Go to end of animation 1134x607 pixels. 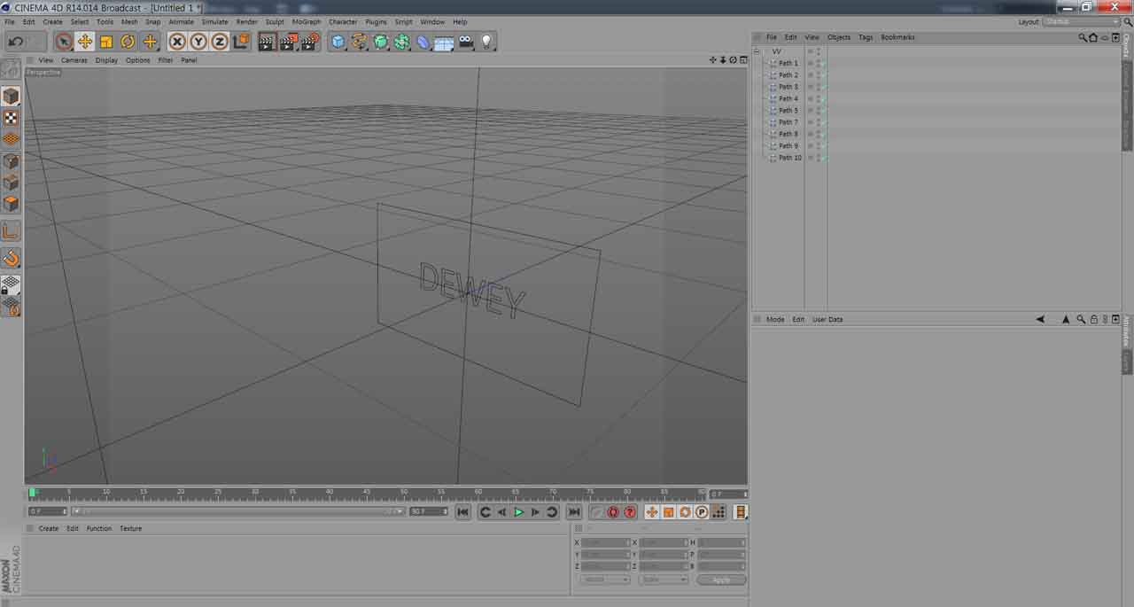point(574,512)
